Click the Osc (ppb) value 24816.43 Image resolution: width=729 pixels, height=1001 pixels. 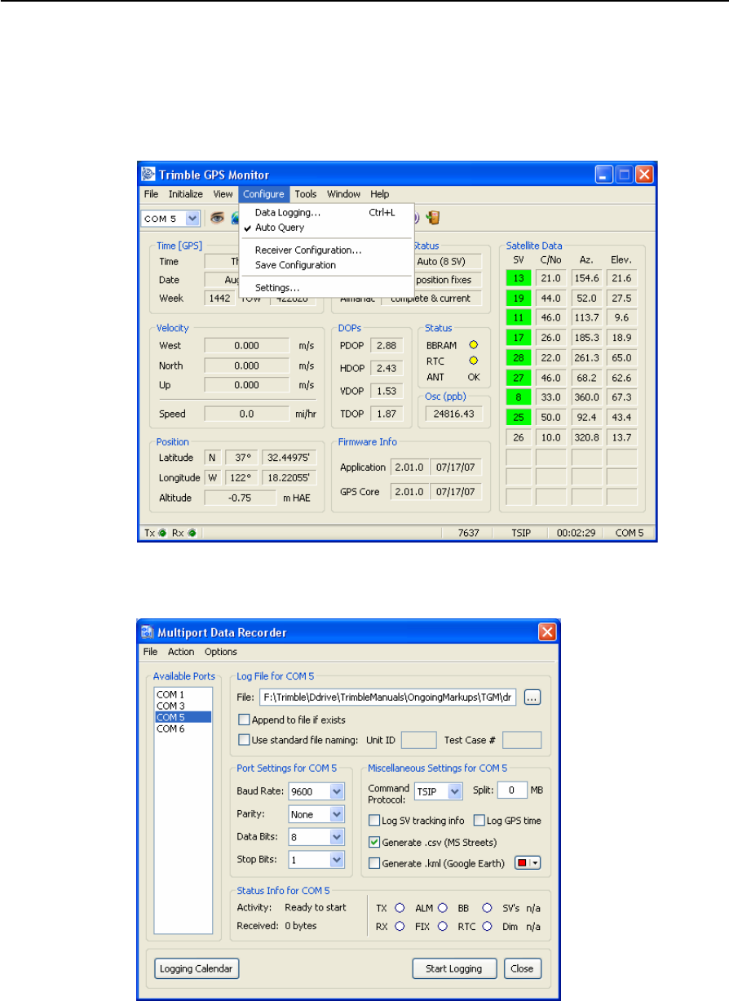[454, 414]
